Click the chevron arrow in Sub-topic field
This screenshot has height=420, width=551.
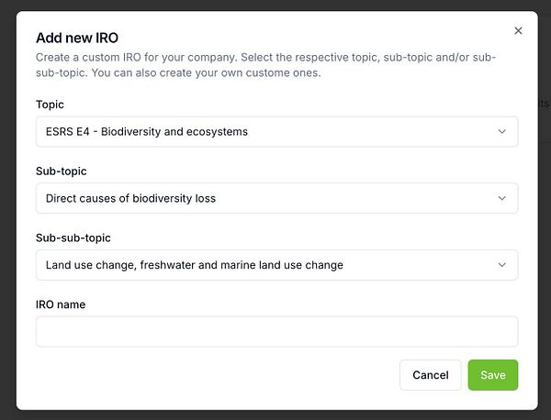tap(501, 198)
